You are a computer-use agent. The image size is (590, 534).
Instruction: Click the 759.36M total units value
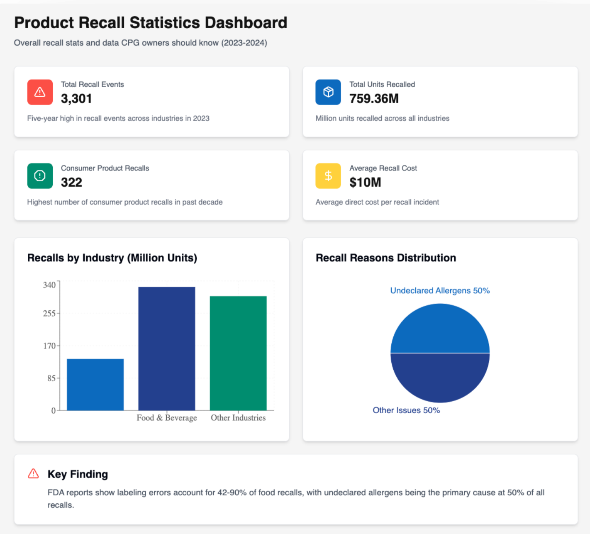[374, 99]
